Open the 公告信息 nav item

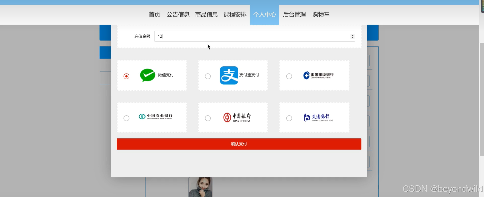178,15
